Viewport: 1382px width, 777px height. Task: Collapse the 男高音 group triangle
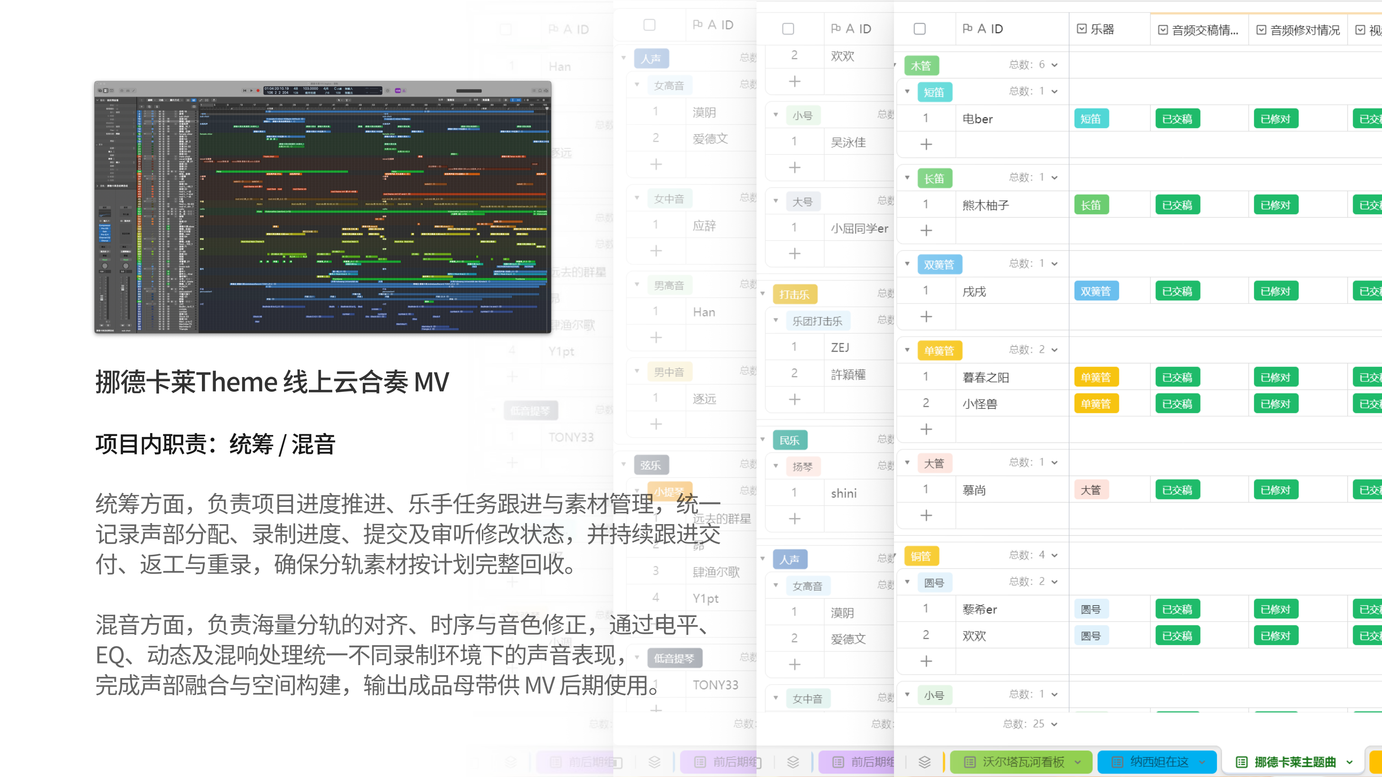[x=637, y=285]
